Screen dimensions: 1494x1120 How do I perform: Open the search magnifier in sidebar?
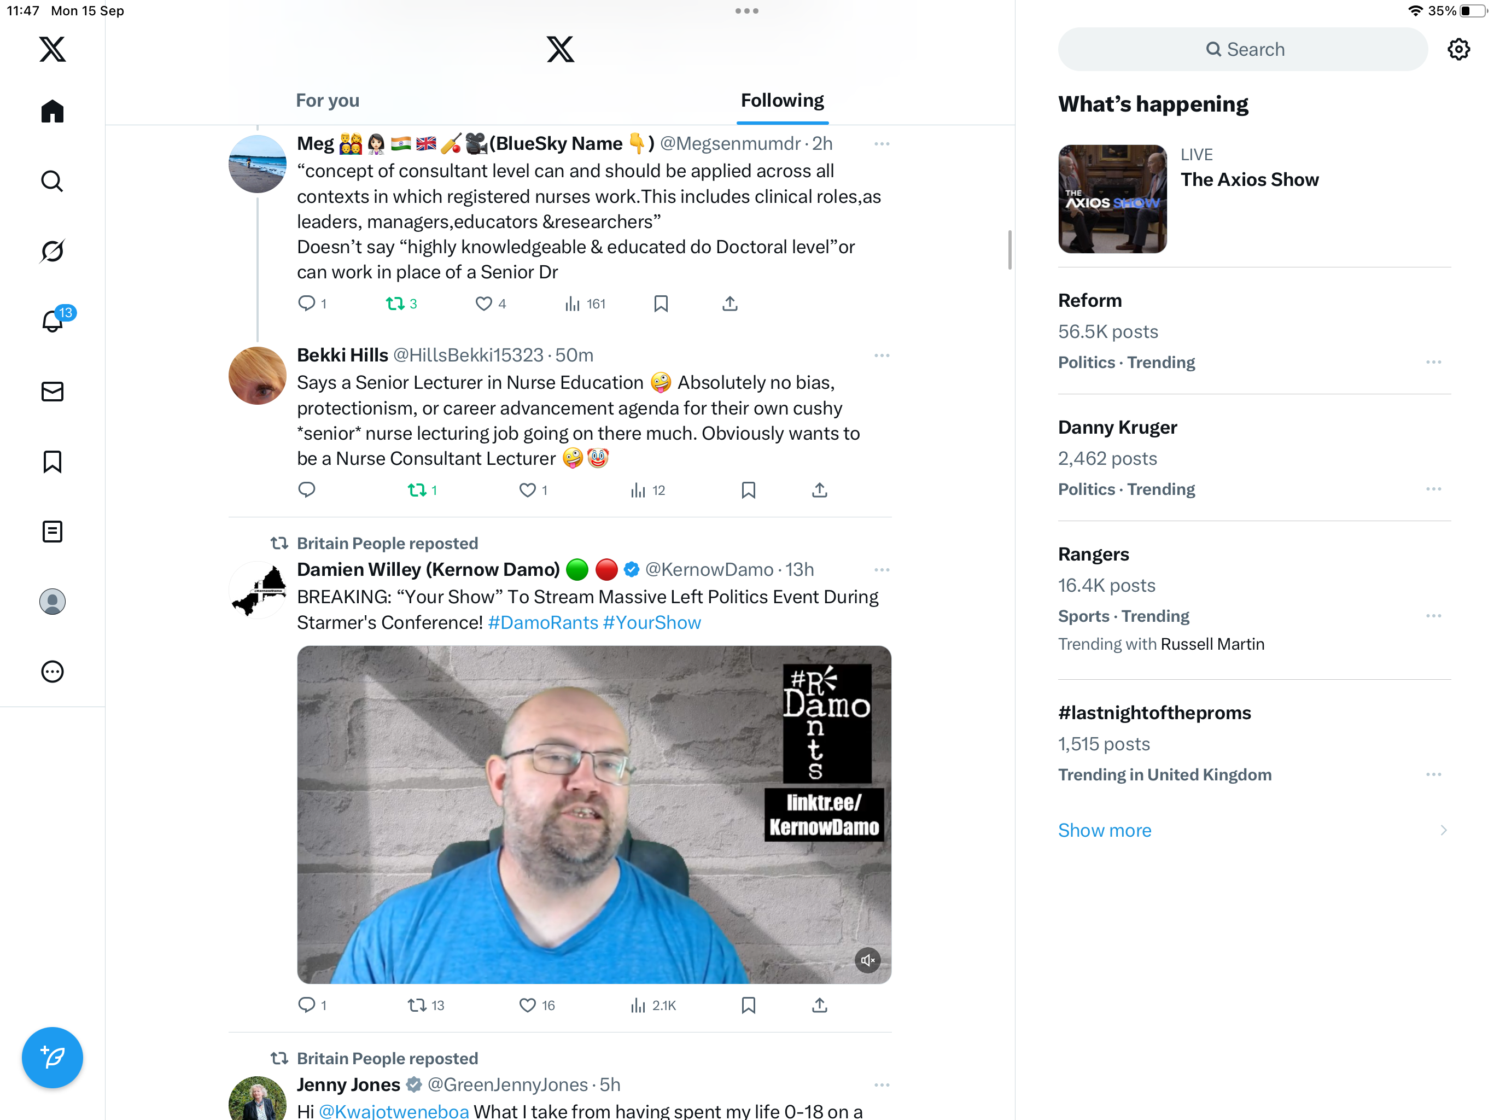(x=52, y=181)
